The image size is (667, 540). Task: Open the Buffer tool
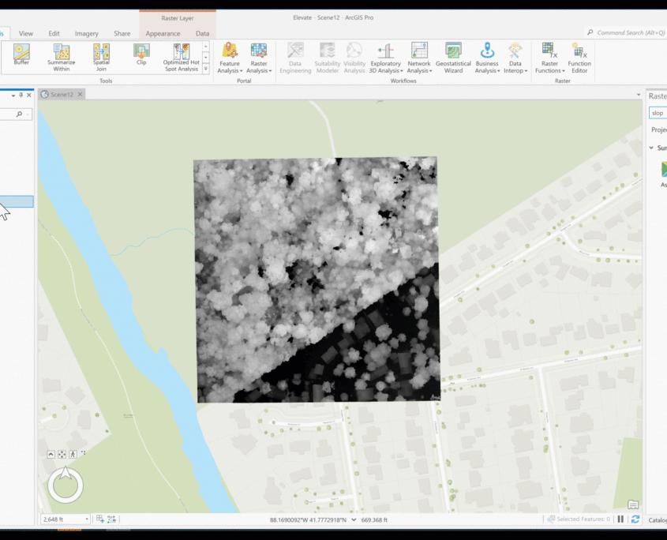21,54
